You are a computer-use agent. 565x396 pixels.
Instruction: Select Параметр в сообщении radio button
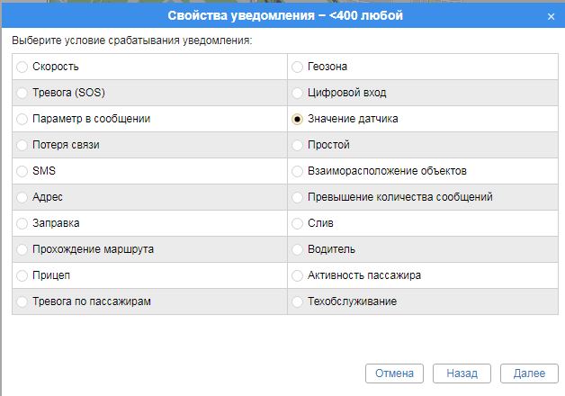tap(22, 119)
